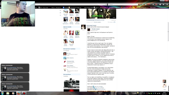
Task: Open the Игромания Daily page icon
Action: tap(65, 62)
